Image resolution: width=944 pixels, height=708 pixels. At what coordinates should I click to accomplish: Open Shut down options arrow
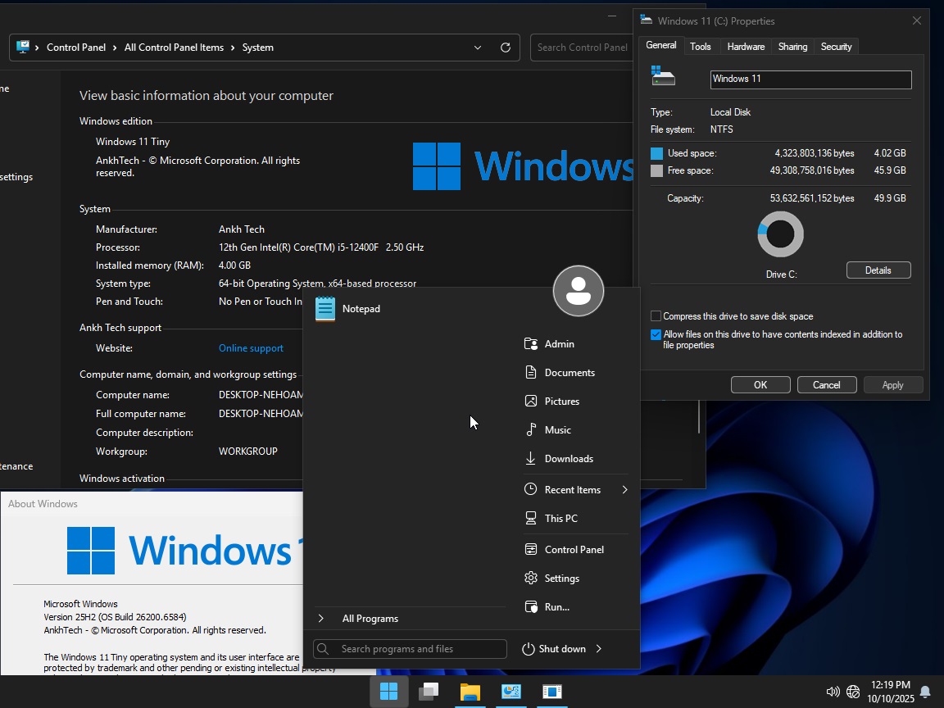pos(599,649)
